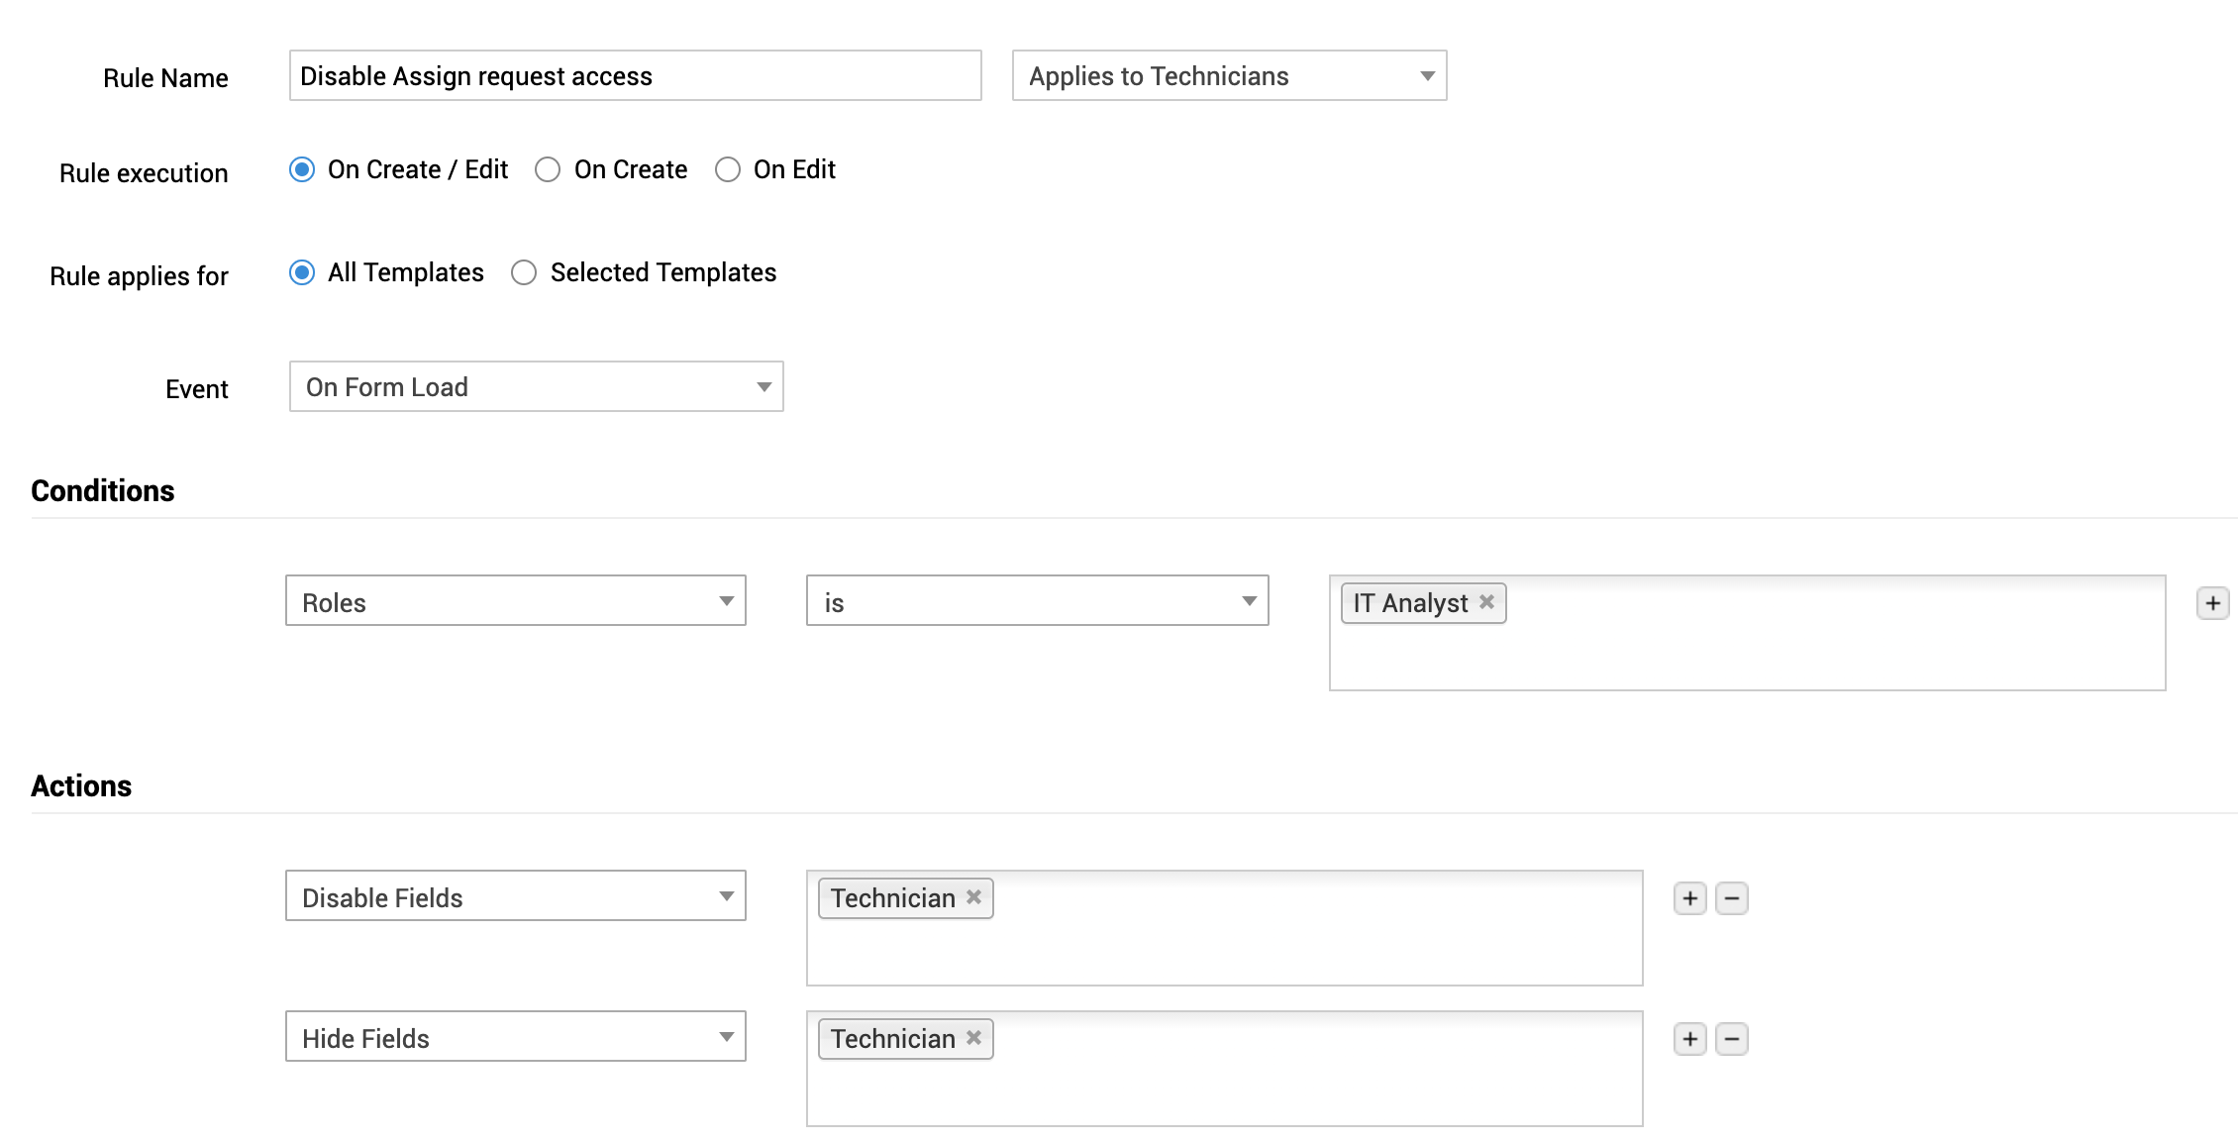Choose All Templates for rule scope

click(302, 272)
